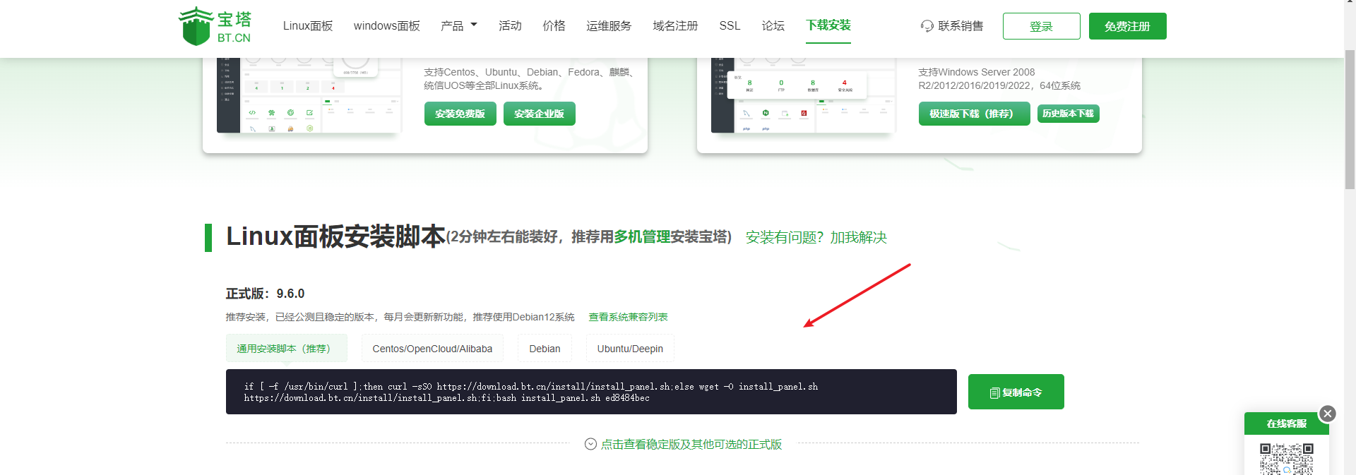The image size is (1356, 475).
Task: Click the 免费注册 button
Action: pyautogui.click(x=1128, y=26)
